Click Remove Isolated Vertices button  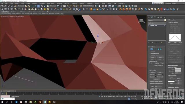[x=156, y=81]
